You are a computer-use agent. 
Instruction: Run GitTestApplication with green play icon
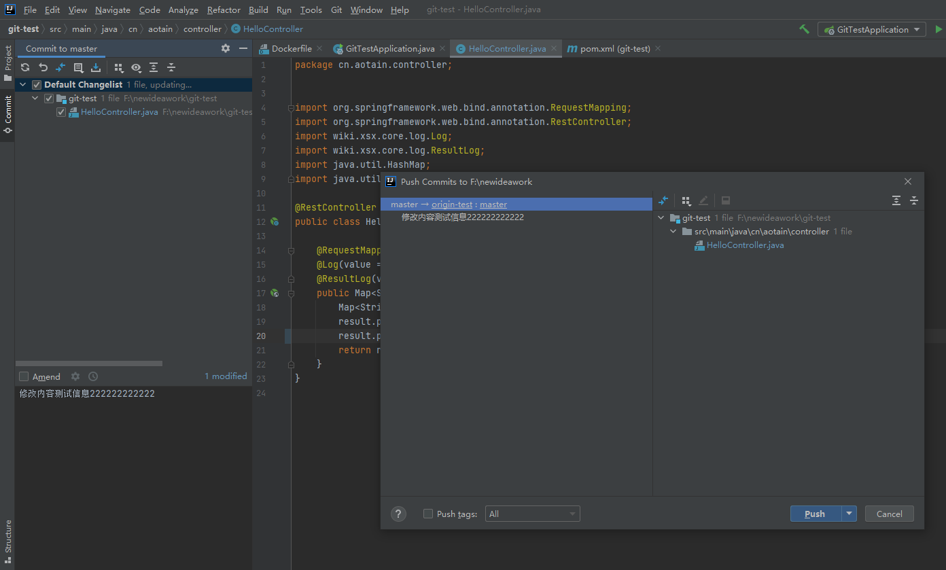[x=939, y=29]
